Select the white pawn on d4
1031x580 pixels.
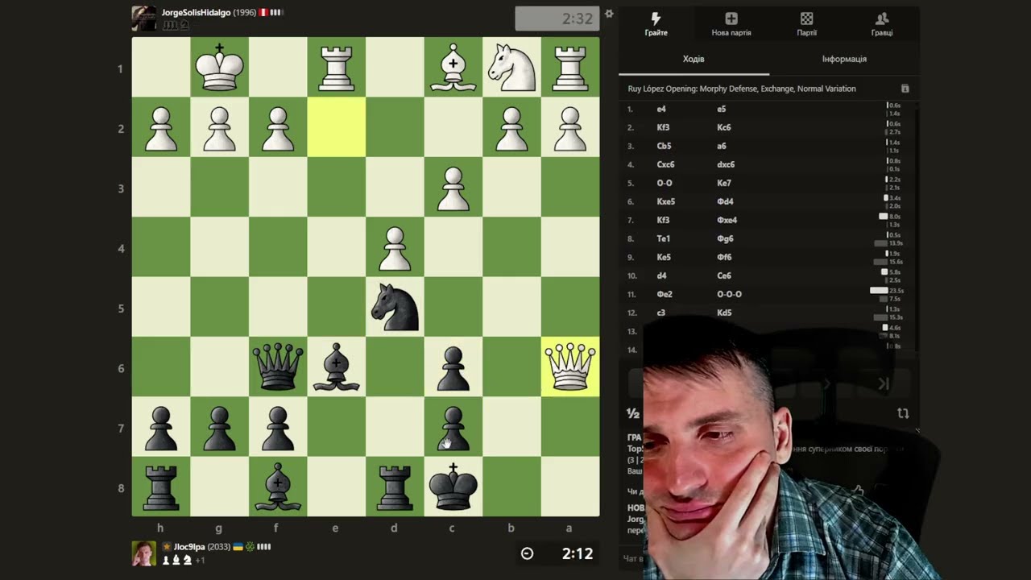coord(395,247)
